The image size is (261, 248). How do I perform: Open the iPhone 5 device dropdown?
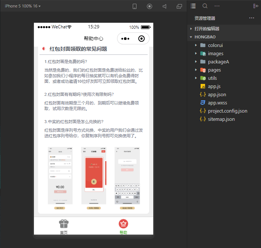tap(23, 6)
